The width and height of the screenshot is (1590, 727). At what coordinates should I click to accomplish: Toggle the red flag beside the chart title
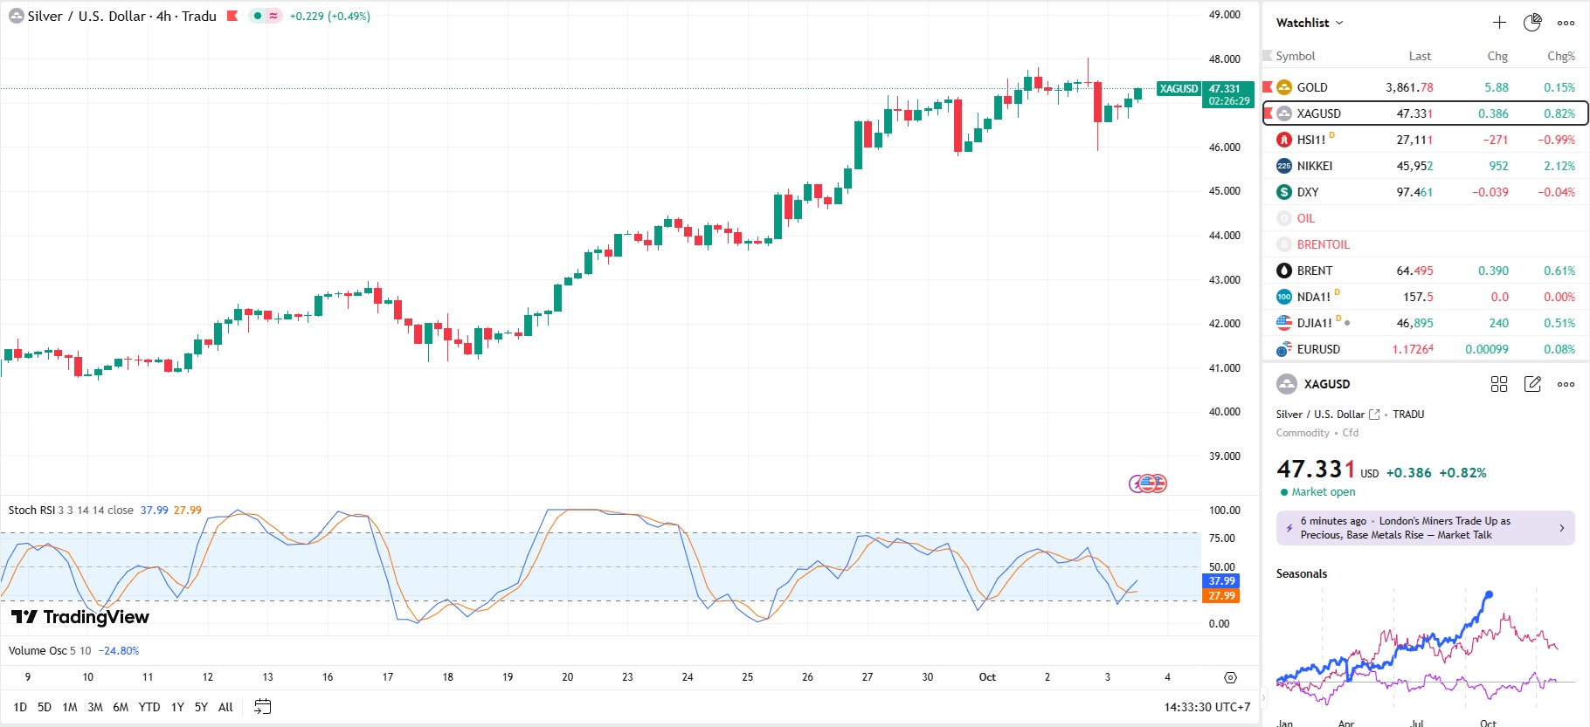(x=232, y=16)
